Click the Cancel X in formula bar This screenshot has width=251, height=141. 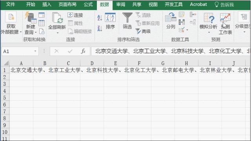(56, 51)
